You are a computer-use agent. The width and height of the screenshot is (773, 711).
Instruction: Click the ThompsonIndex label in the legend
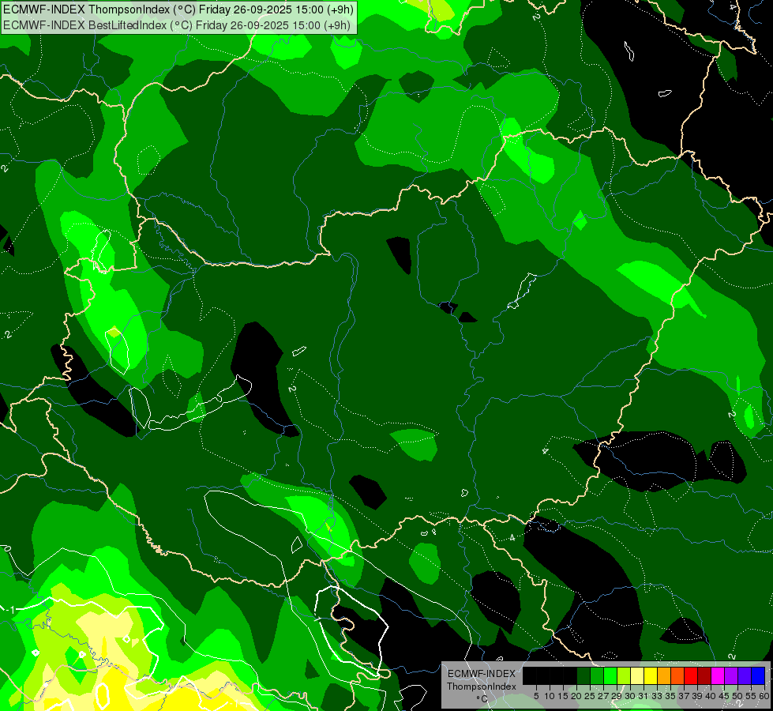pyautogui.click(x=482, y=687)
